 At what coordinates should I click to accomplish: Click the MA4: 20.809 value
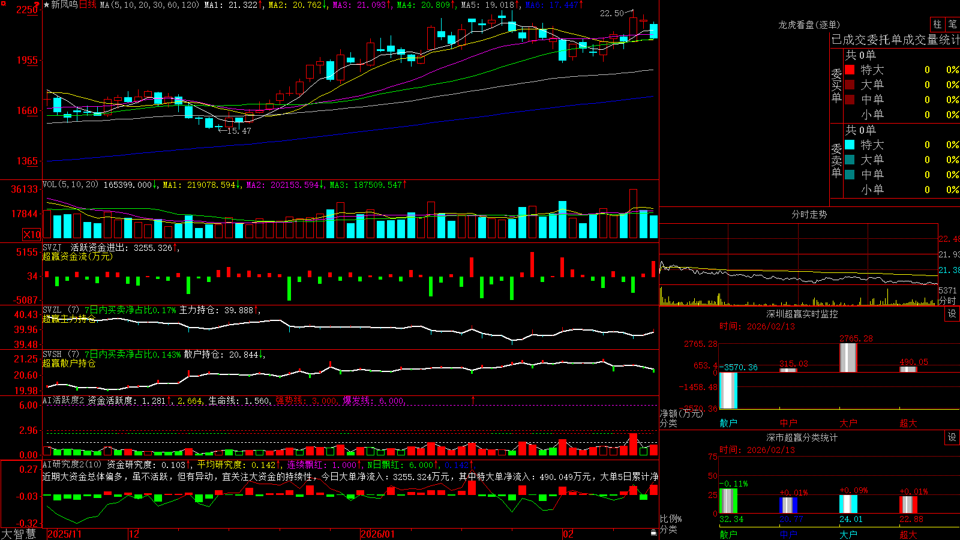tap(424, 5)
